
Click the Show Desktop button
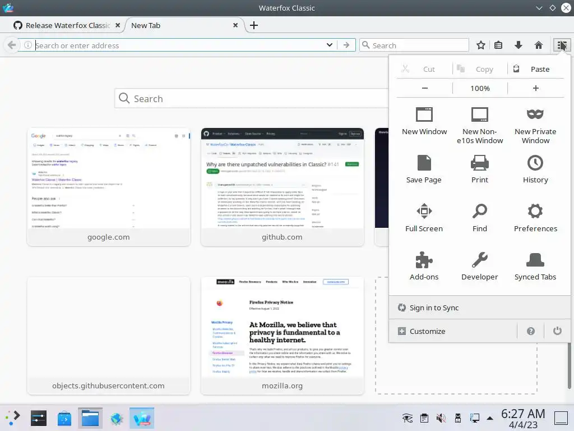[x=561, y=418]
